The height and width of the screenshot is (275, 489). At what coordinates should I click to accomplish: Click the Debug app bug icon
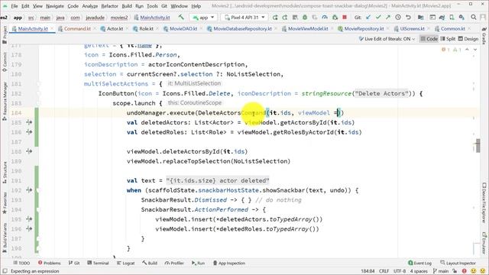pos(305,18)
